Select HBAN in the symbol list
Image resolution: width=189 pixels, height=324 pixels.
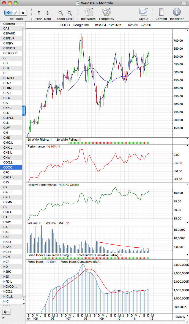pos(11,247)
